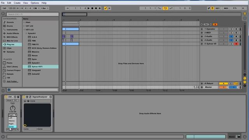Adjust the Utility Gain knob
The image size is (249, 140).
[12, 108]
